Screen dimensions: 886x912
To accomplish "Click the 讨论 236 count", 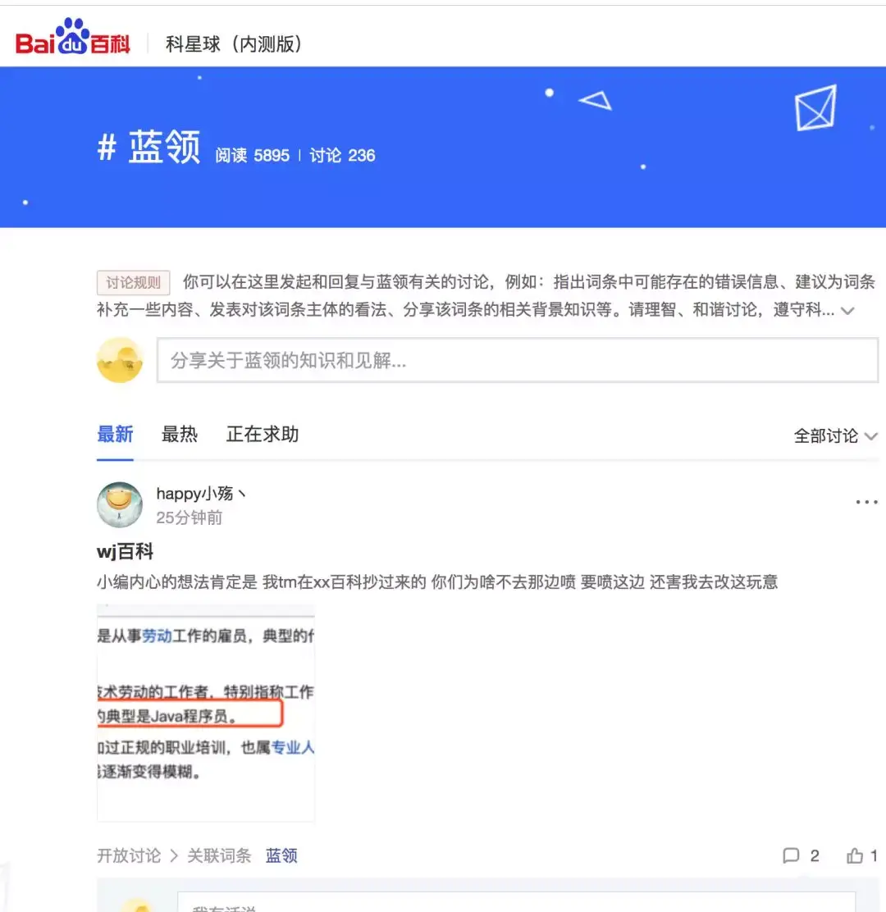I will 342,155.
